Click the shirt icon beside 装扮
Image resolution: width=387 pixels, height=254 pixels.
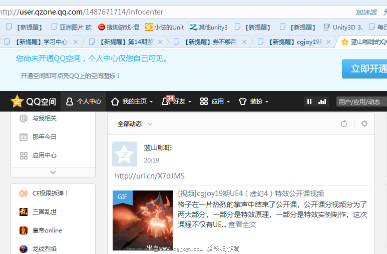pos(243,101)
